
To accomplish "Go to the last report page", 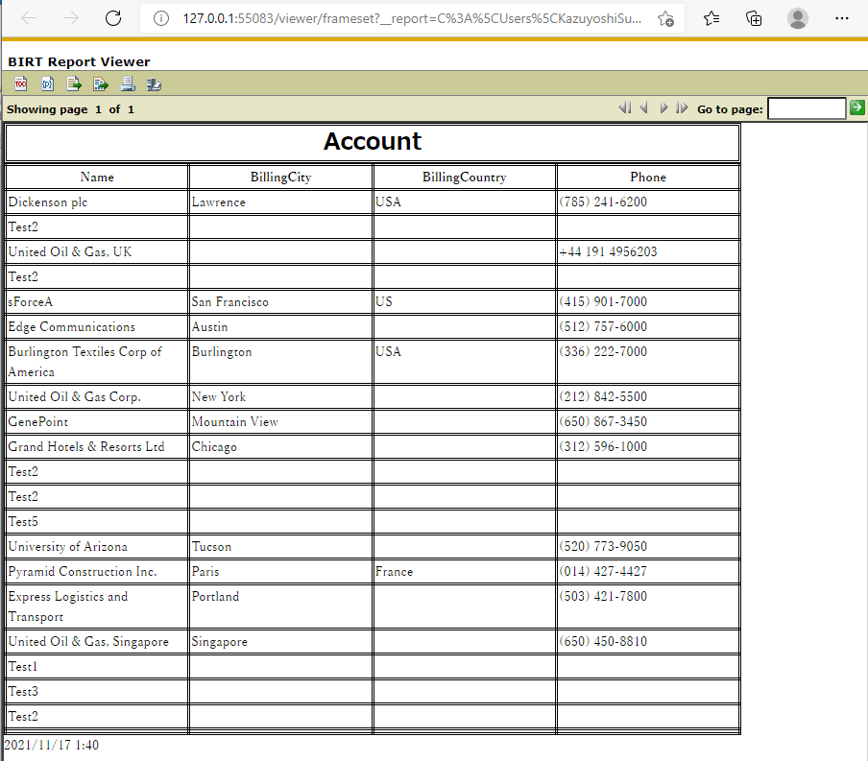I will [682, 107].
